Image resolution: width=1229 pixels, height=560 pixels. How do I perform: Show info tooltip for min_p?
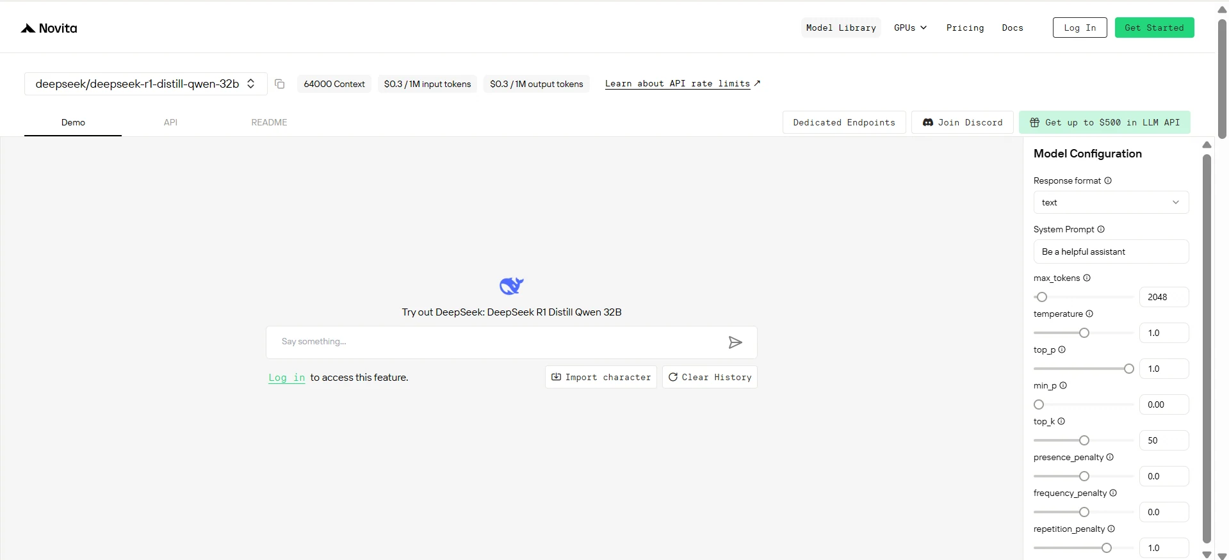click(1063, 385)
